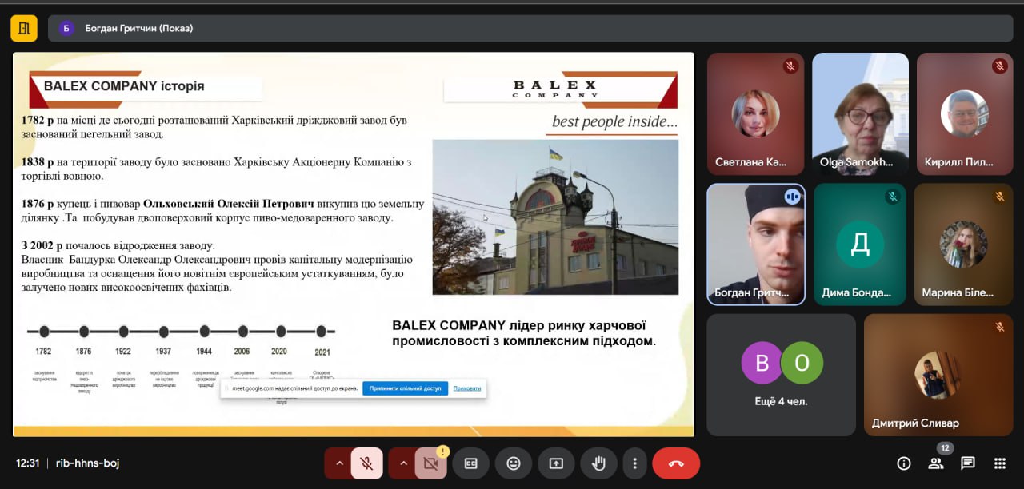The height and width of the screenshot is (489, 1024).
Task: Open the activities grid icon
Action: [x=999, y=463]
